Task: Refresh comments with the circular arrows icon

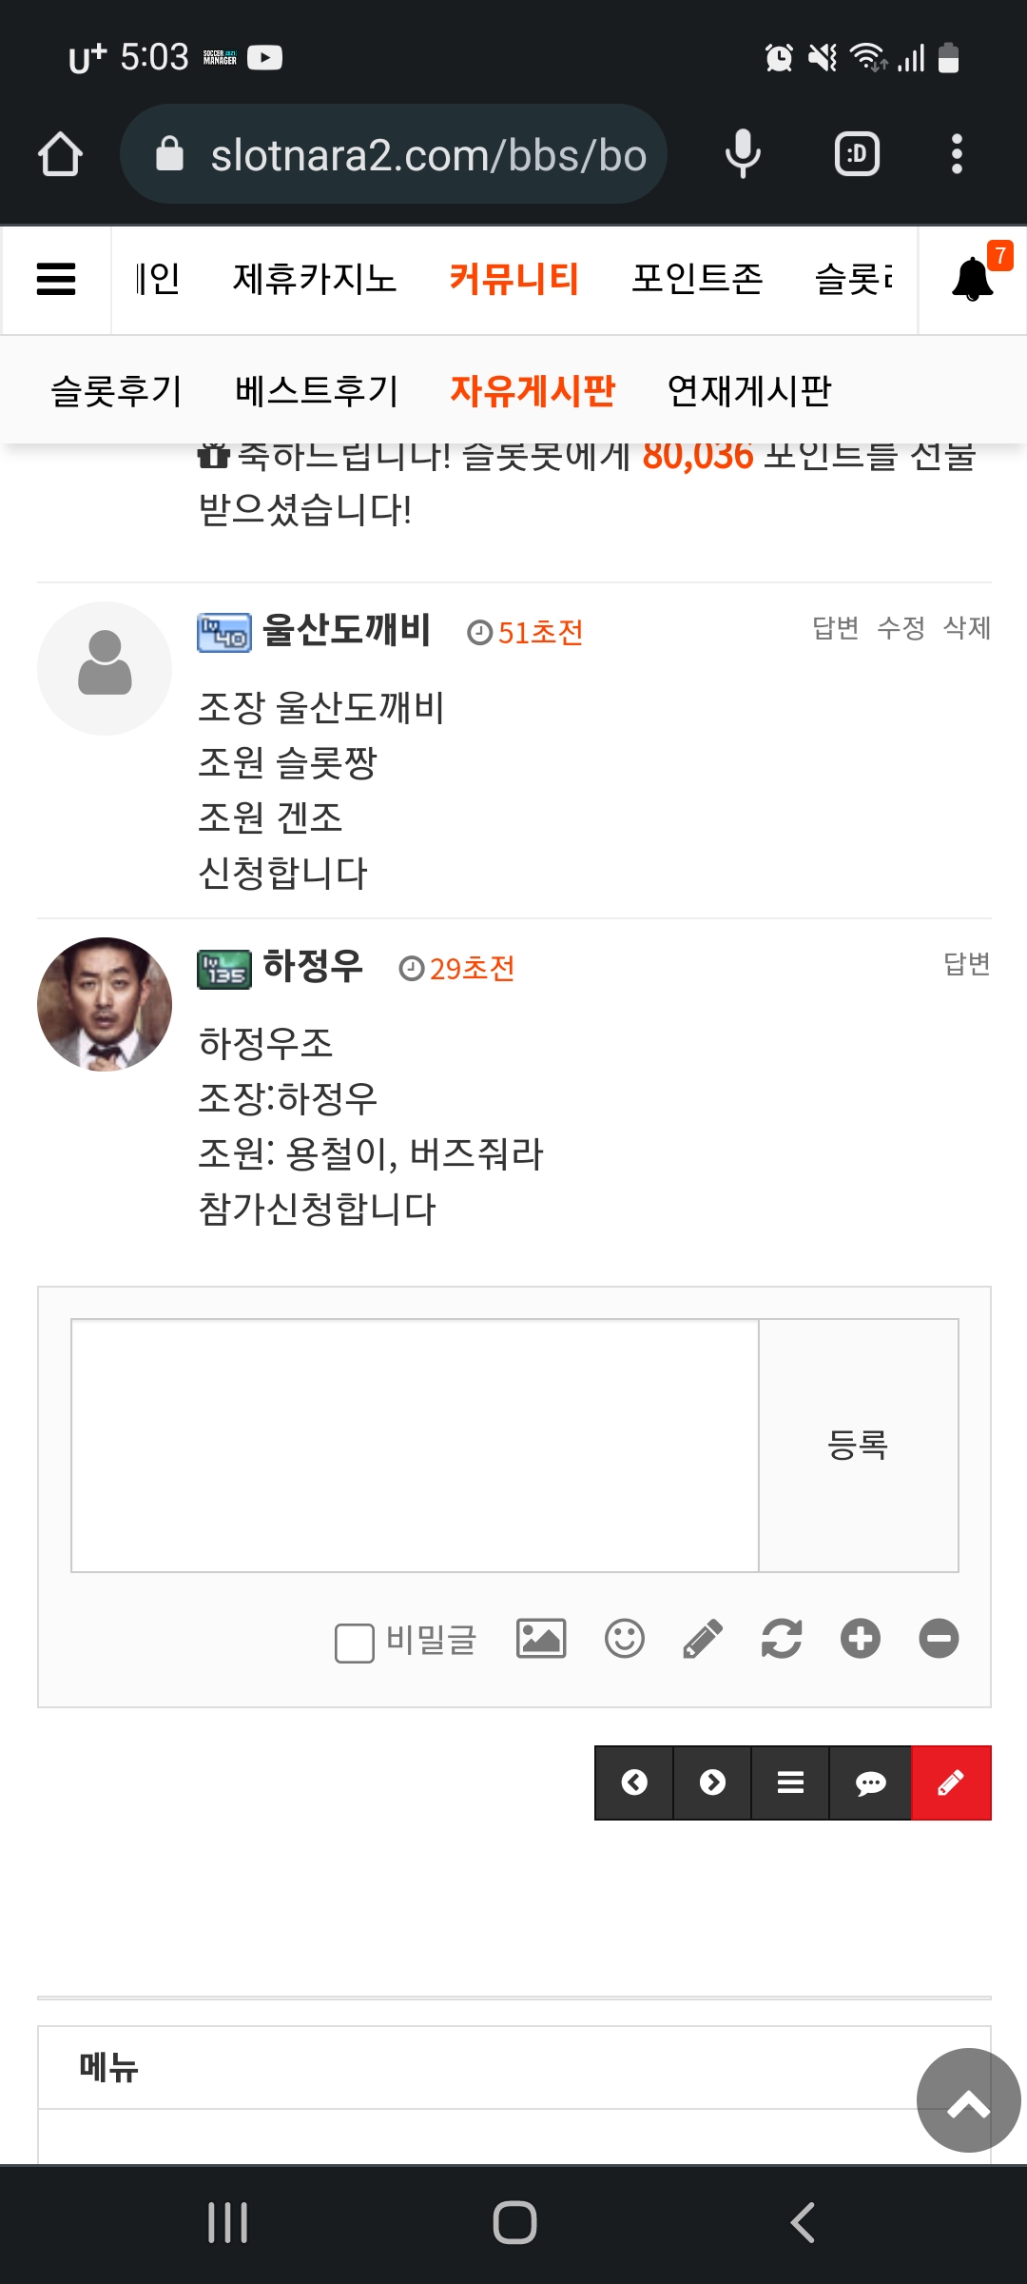Action: point(782,1639)
